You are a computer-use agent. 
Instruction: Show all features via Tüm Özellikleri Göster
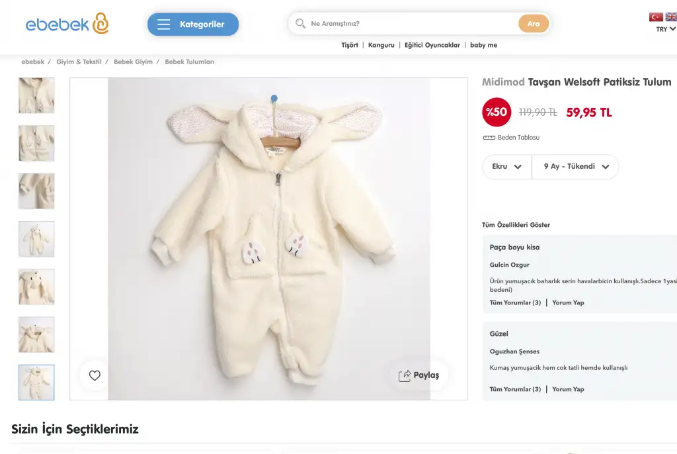pyautogui.click(x=516, y=225)
